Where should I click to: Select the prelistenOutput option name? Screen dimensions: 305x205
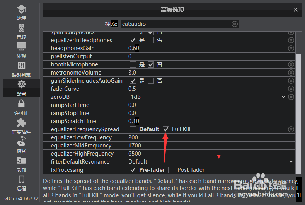coord(71,56)
